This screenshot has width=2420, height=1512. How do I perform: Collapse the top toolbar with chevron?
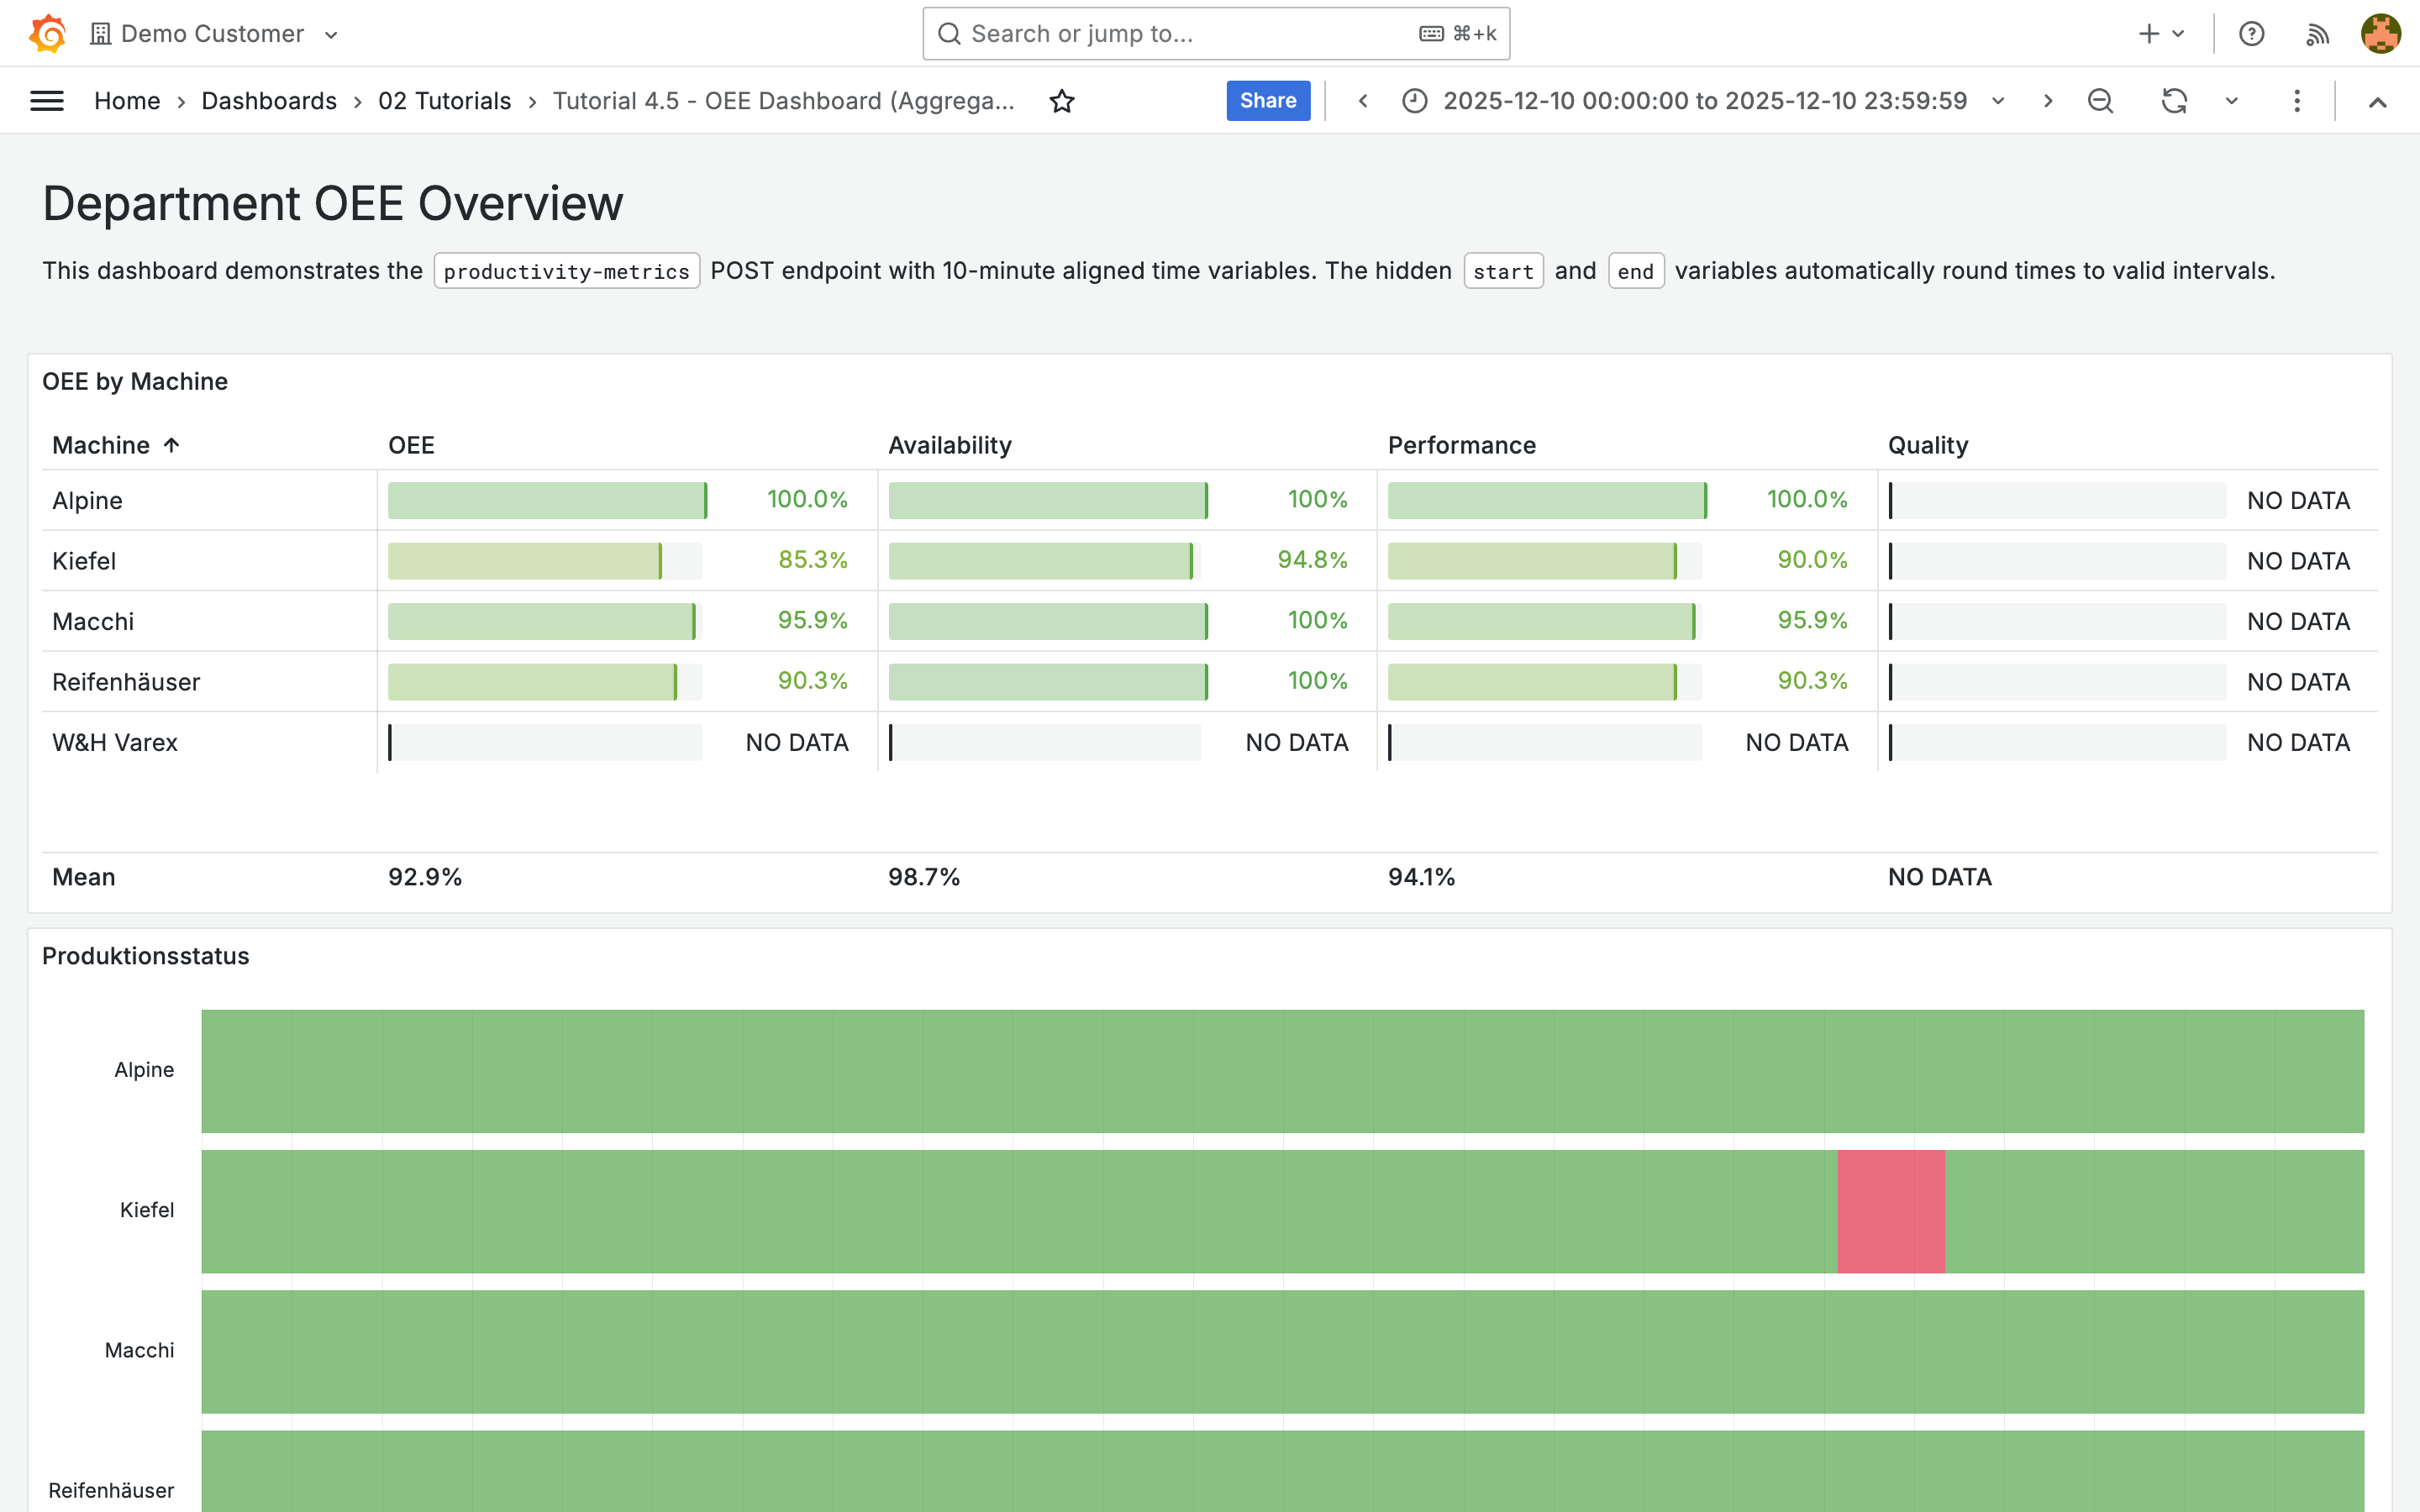pos(2378,102)
